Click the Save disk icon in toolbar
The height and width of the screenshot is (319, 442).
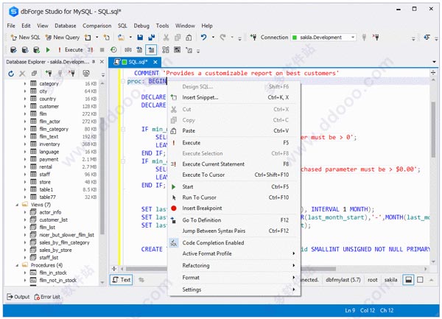(140, 37)
